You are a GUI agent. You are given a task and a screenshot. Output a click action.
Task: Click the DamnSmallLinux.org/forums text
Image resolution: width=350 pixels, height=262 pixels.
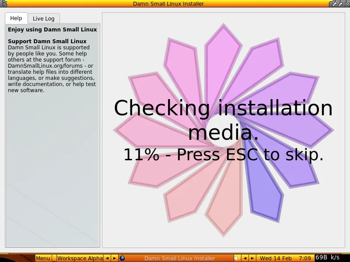click(45, 66)
